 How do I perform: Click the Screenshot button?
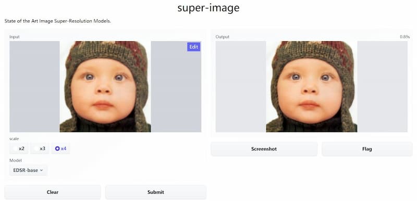point(264,149)
